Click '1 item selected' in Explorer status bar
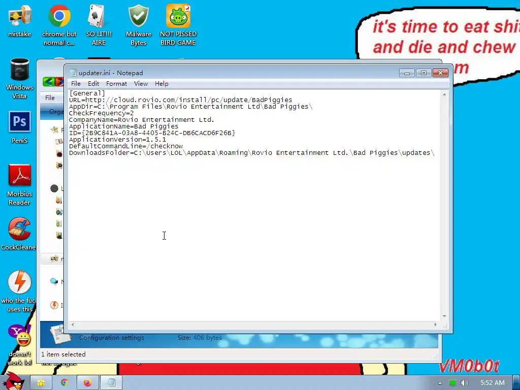Image resolution: width=520 pixels, height=390 pixels. point(63,354)
